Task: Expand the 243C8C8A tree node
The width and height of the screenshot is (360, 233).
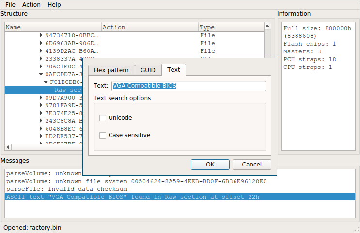Action: [x=41, y=121]
